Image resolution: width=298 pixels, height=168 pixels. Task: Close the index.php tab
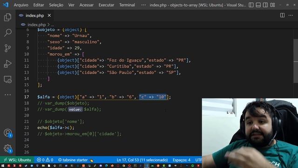49,15
